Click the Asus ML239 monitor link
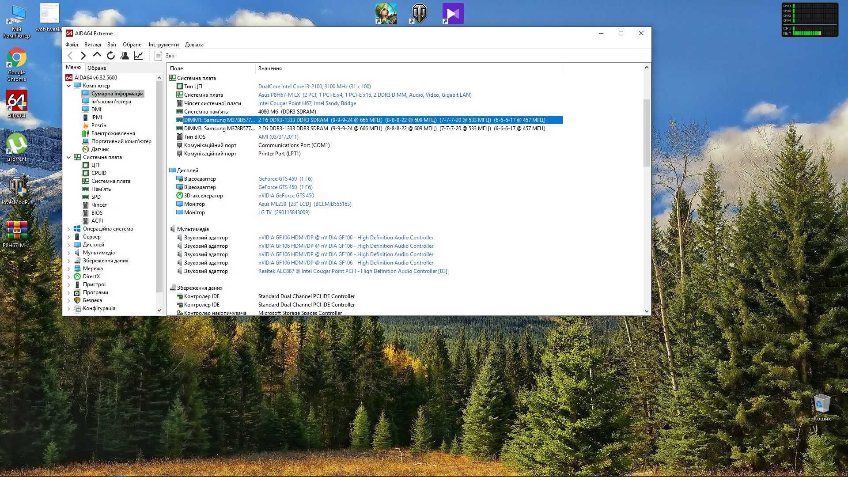848x477 pixels. point(305,204)
